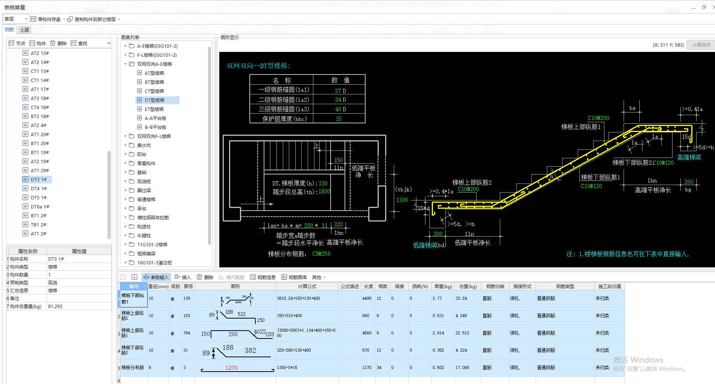Expand DT3 1# tree node

(x=25, y=179)
